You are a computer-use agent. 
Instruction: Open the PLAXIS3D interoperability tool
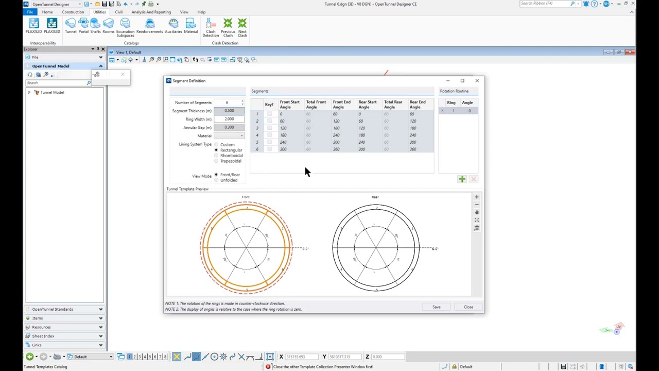tap(51, 26)
